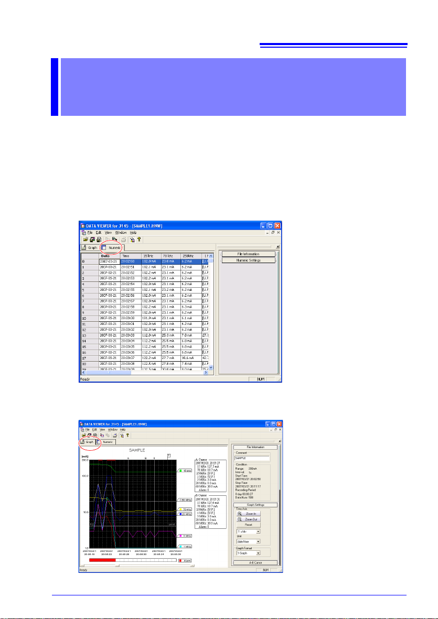Click the green 15 kHz legend swatch
The image size is (438, 619).
(x=180, y=471)
